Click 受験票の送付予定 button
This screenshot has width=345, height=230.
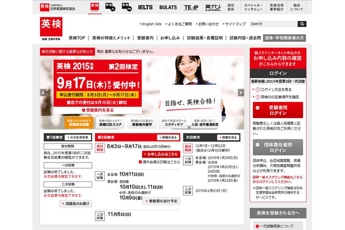(162, 201)
